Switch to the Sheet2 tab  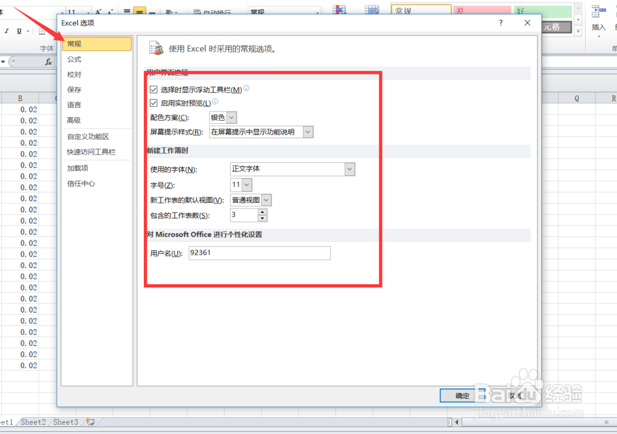(33, 422)
